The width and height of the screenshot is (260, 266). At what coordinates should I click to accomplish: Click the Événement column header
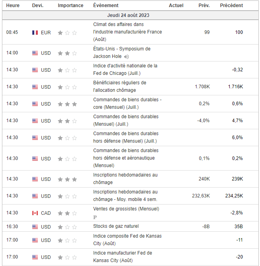coord(106,6)
